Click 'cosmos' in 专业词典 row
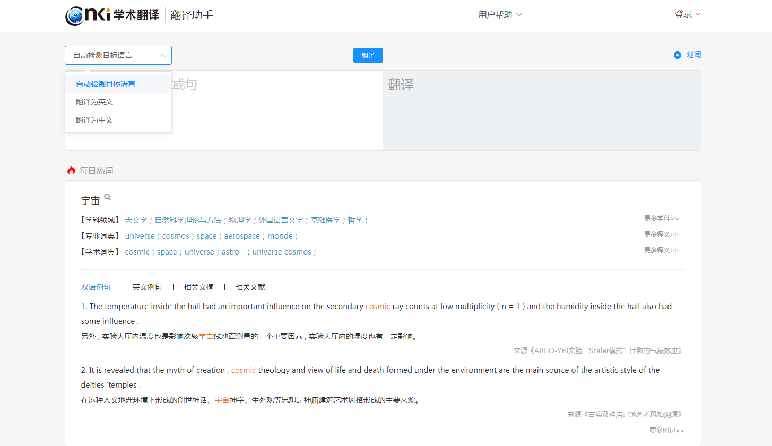This screenshot has height=446, width=772. (176, 236)
